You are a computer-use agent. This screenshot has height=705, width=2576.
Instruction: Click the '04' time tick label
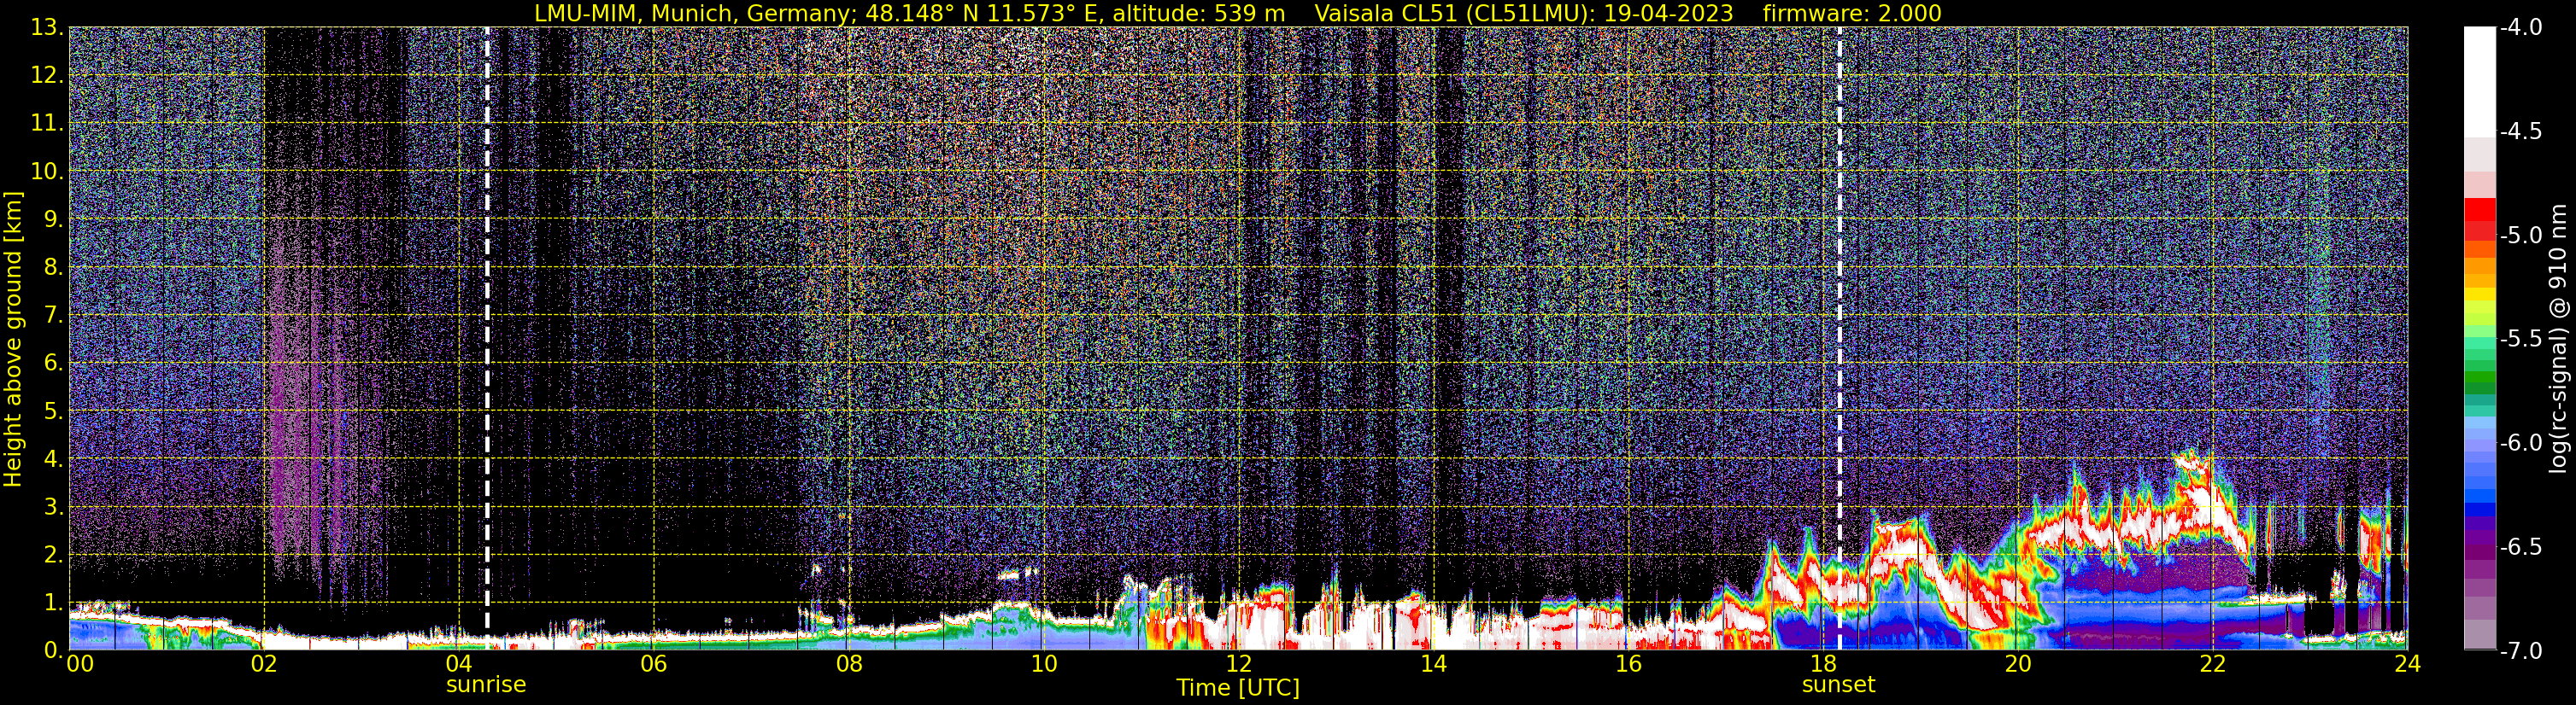tap(458, 663)
